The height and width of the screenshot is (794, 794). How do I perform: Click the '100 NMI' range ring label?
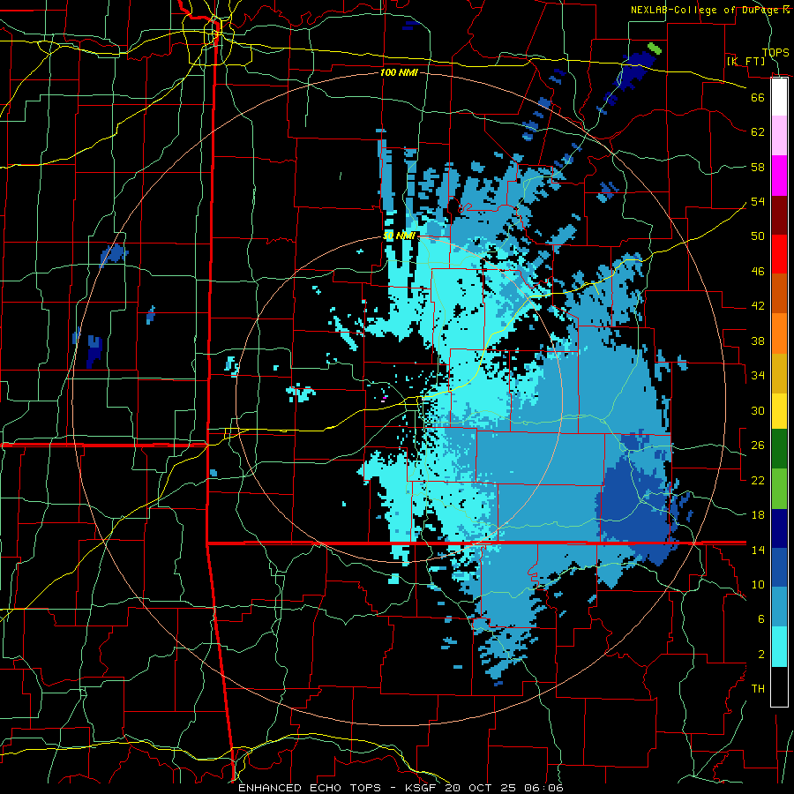click(399, 72)
